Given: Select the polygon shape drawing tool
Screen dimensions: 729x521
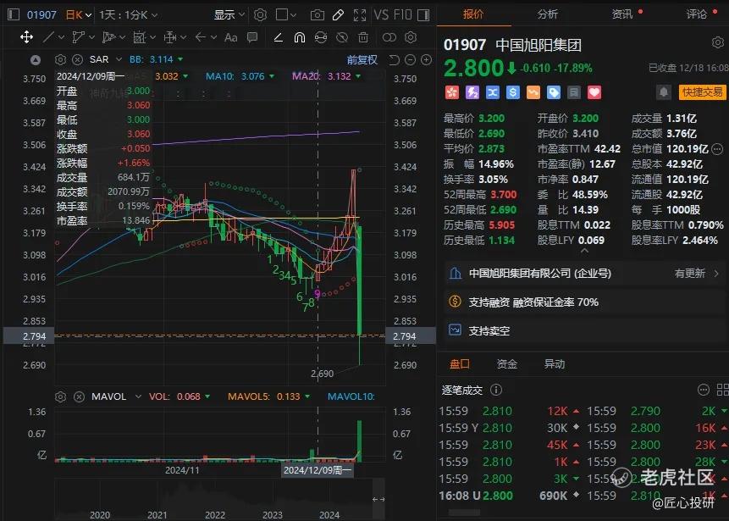Looking at the screenshot, I should (79, 36).
